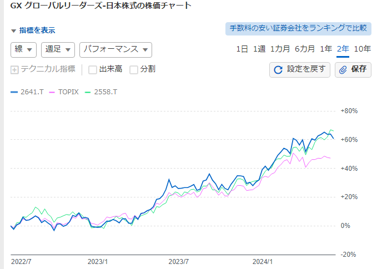This screenshot has height=269, width=377.
Task: Open the brokerage fee ranking comparison link
Action: point(298,29)
